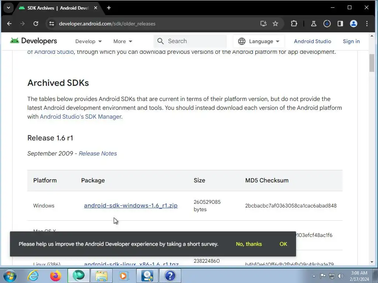The image size is (378, 283).
Task: Show hidden tray icons arrow
Action: click(x=314, y=276)
